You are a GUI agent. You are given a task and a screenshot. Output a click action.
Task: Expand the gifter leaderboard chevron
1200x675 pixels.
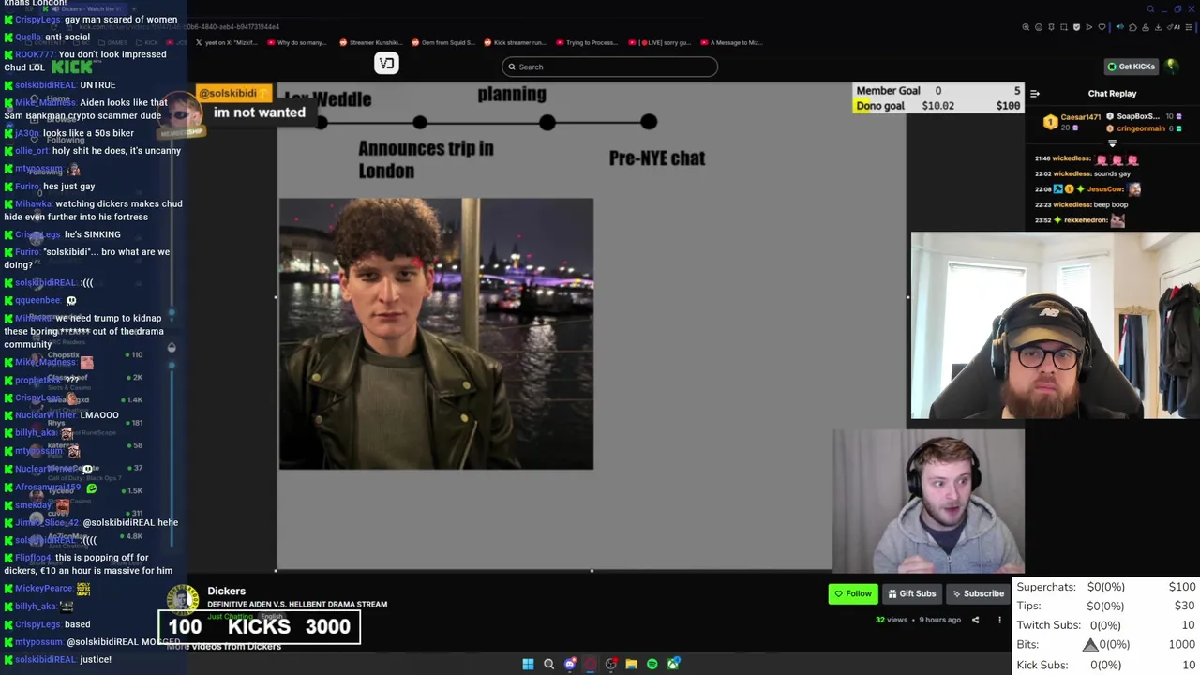pyautogui.click(x=1113, y=143)
